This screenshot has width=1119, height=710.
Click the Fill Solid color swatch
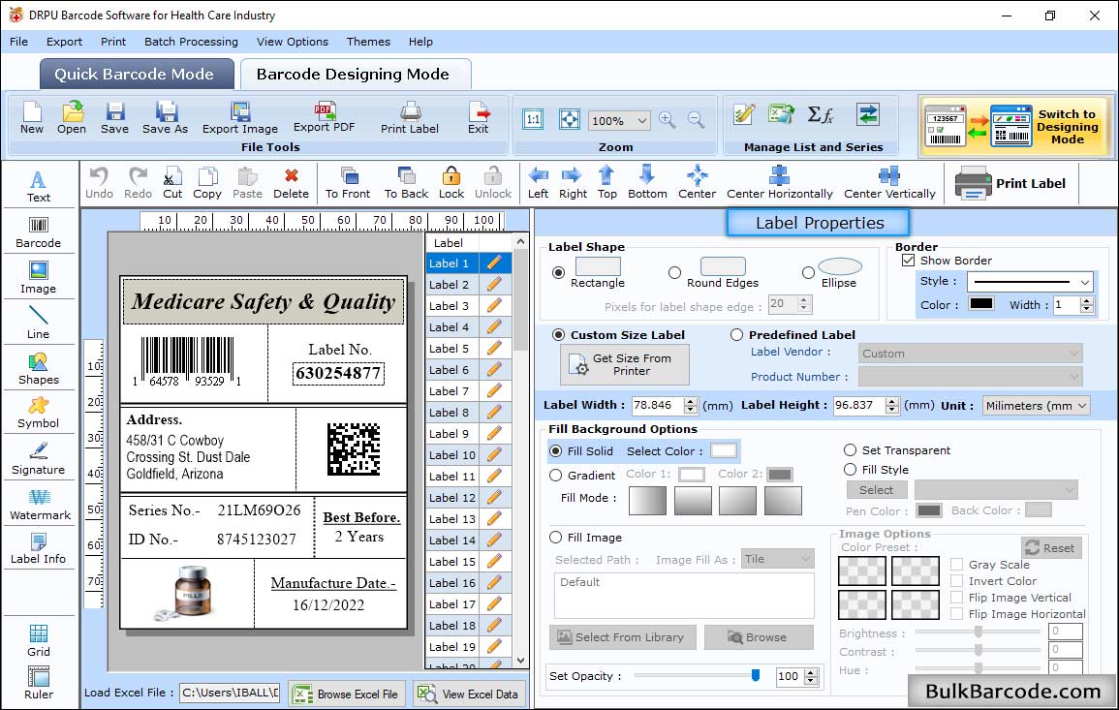coord(723,450)
